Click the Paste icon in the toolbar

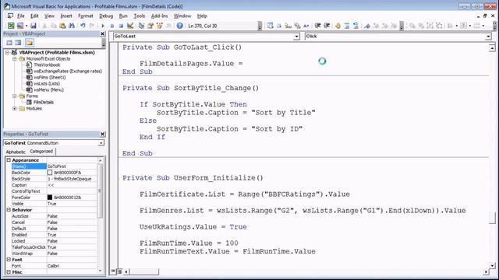62,26
